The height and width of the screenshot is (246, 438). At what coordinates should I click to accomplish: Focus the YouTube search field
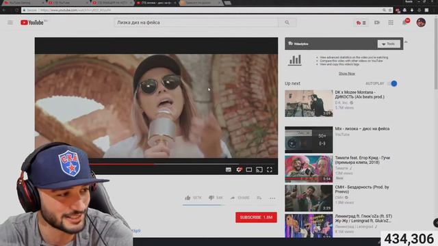pyautogui.click(x=196, y=23)
